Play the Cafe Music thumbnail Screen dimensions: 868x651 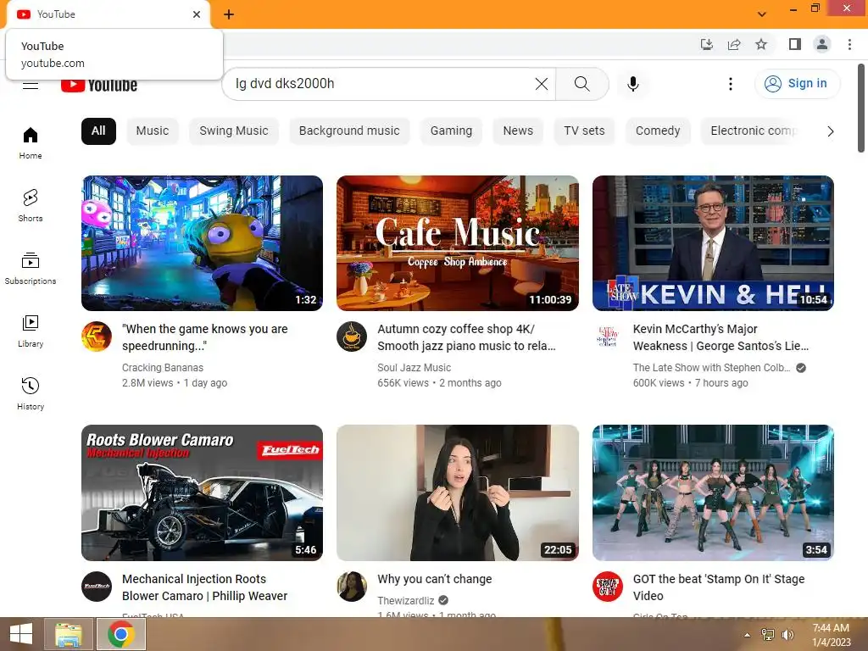tap(457, 243)
